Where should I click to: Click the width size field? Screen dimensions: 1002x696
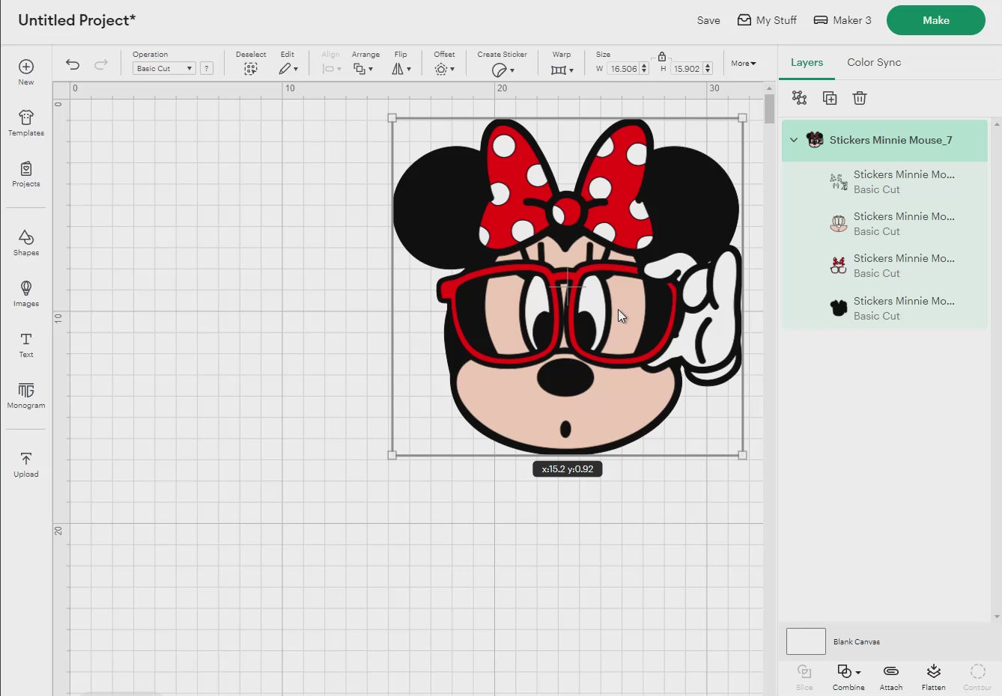[x=623, y=69]
